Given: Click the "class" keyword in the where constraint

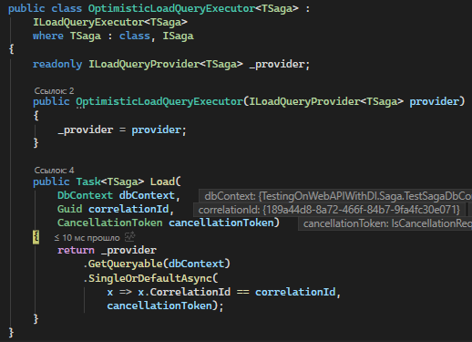Looking at the screenshot, I should click(135, 36).
